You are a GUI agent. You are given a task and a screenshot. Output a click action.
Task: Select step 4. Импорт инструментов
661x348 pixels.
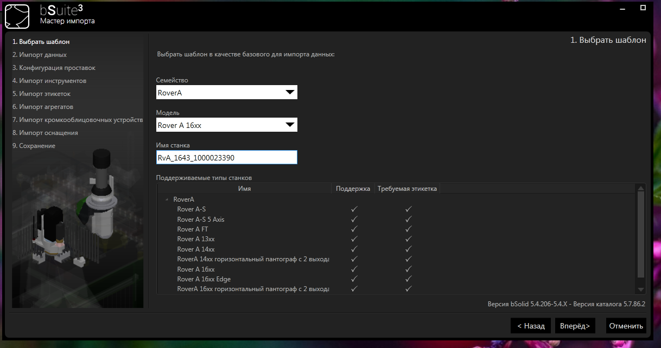tap(49, 81)
